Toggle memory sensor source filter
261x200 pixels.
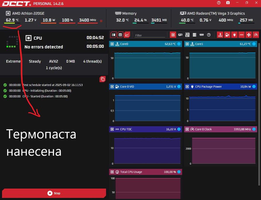click(202, 35)
